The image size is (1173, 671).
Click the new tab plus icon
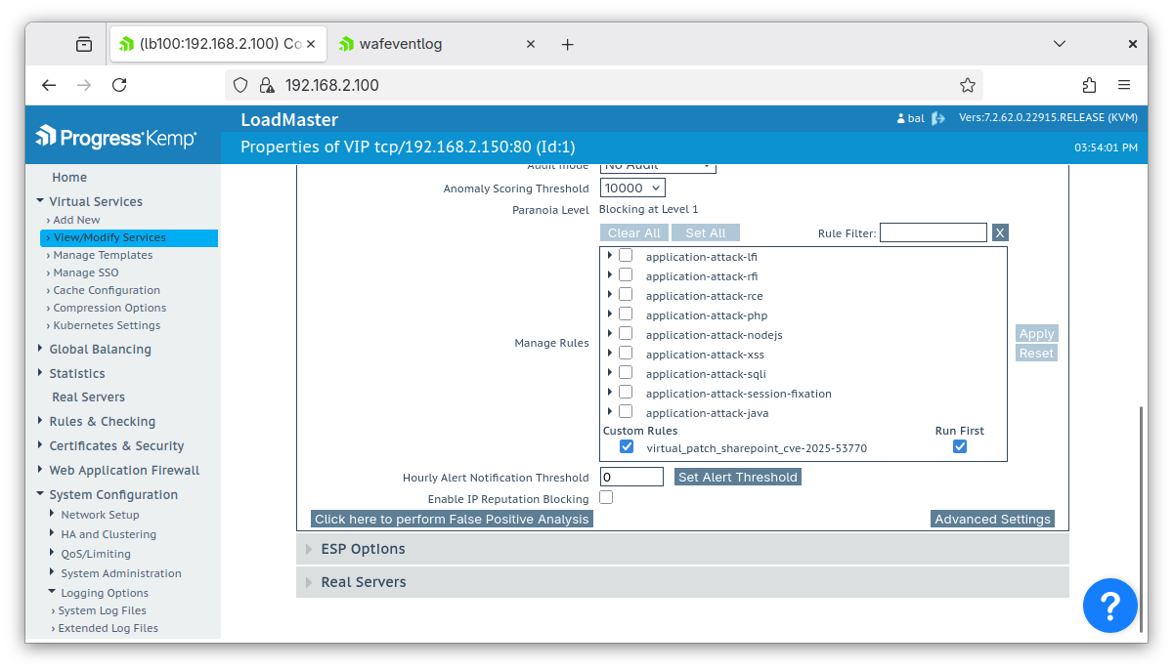(567, 45)
